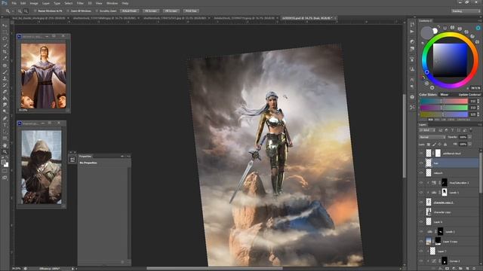Click the Actual Pixels button

pos(129,11)
